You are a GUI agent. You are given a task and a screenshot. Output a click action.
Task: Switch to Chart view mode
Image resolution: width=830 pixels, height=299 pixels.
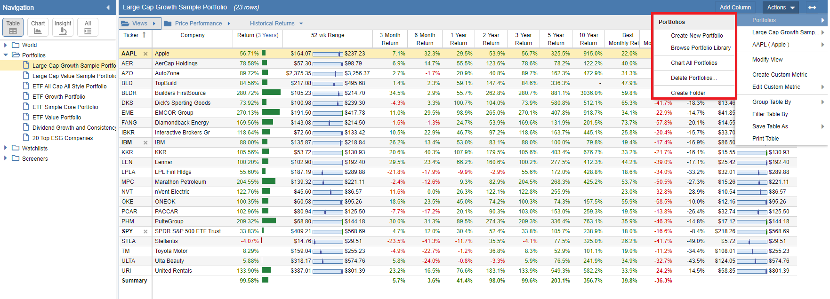pyautogui.click(x=38, y=27)
